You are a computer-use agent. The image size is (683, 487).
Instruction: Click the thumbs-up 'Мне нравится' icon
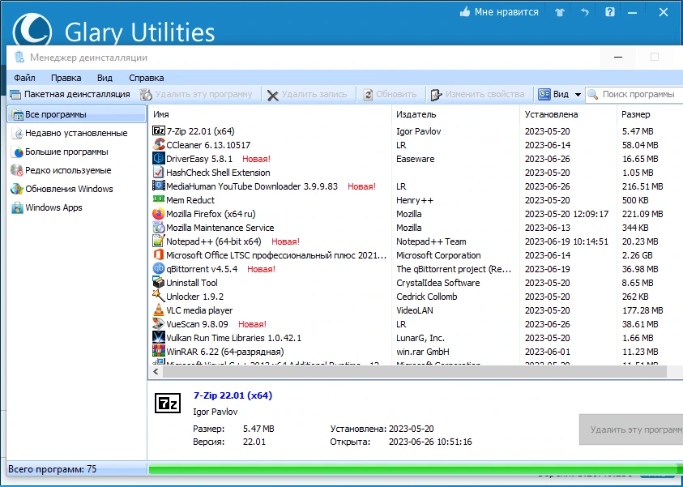[465, 12]
